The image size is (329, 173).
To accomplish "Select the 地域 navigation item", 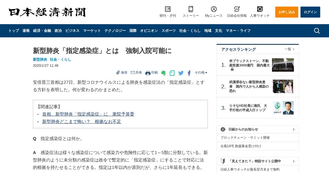I will point(208,31).
